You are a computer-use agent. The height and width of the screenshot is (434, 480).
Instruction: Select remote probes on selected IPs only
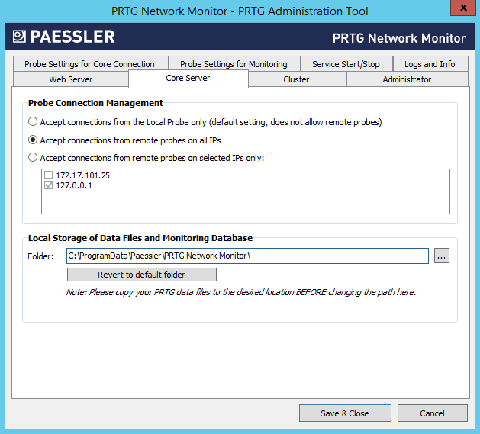pyautogui.click(x=33, y=158)
